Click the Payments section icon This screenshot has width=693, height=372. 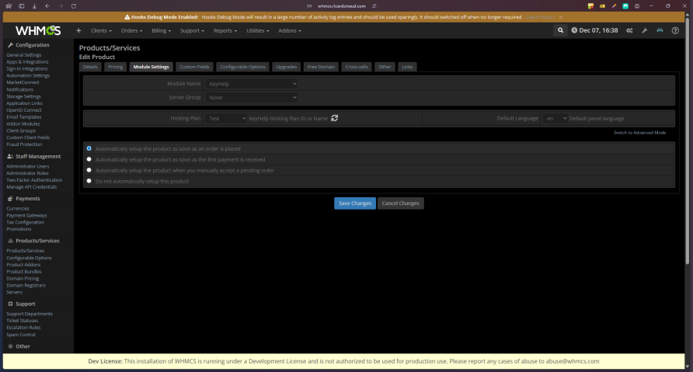(10, 198)
